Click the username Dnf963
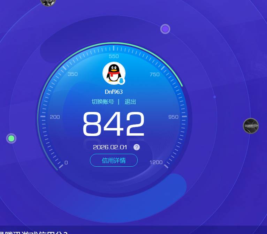The width and height of the screenshot is (267, 234). pyautogui.click(x=114, y=92)
